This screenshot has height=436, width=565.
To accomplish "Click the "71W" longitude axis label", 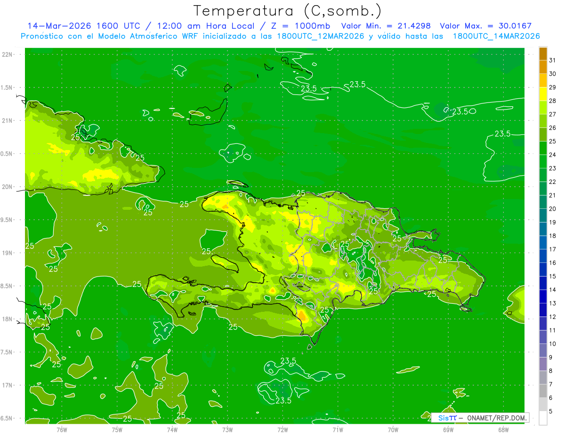I will pyautogui.click(x=338, y=430).
